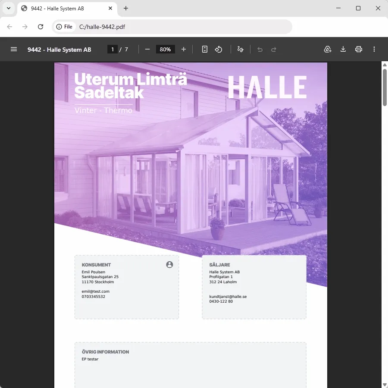Viewport: 388px width, 388px height.
Task: Click the KONSUMENT heading
Action: click(x=96, y=265)
